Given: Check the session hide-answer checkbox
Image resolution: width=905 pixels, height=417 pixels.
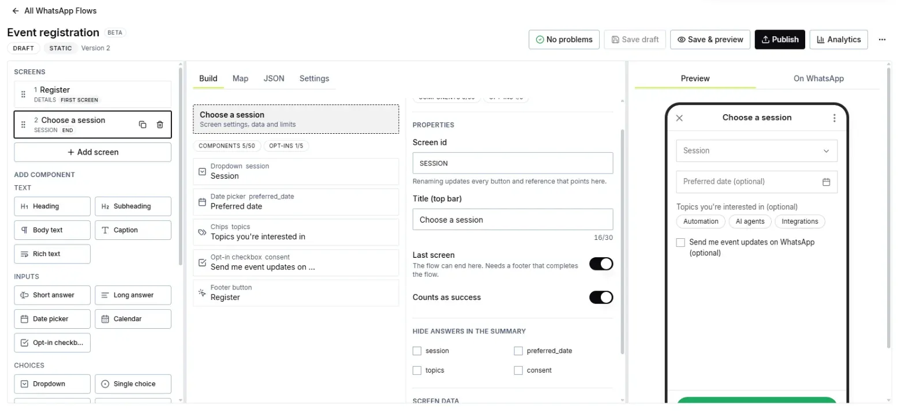Looking at the screenshot, I should tap(417, 351).
